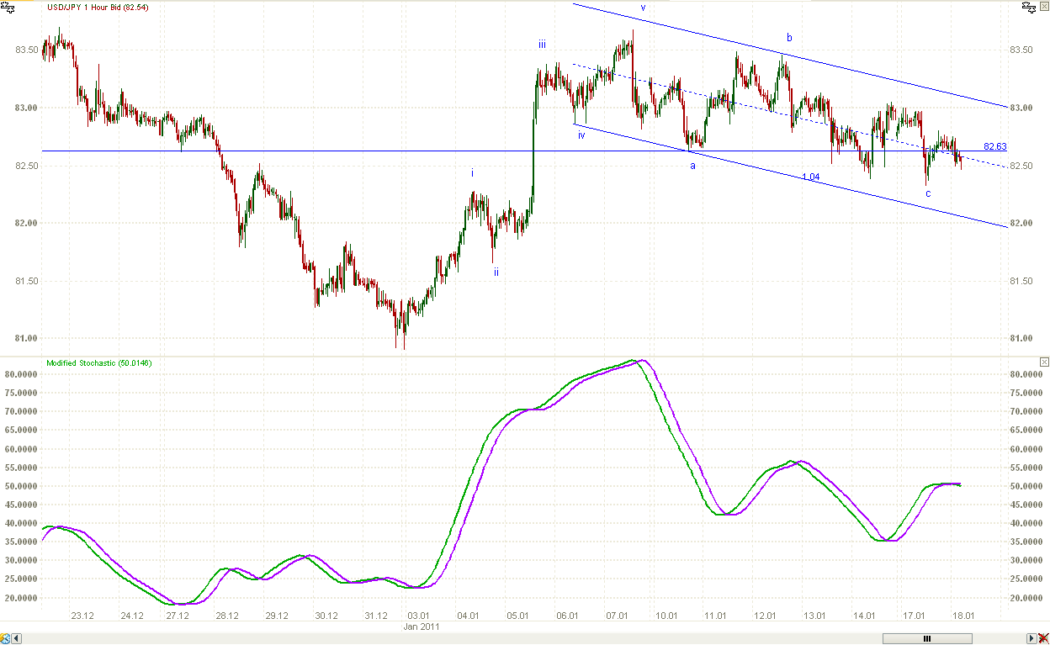Close the Modified Stochastic indicator panel
The width and height of the screenshot is (1050, 645).
click(1044, 362)
